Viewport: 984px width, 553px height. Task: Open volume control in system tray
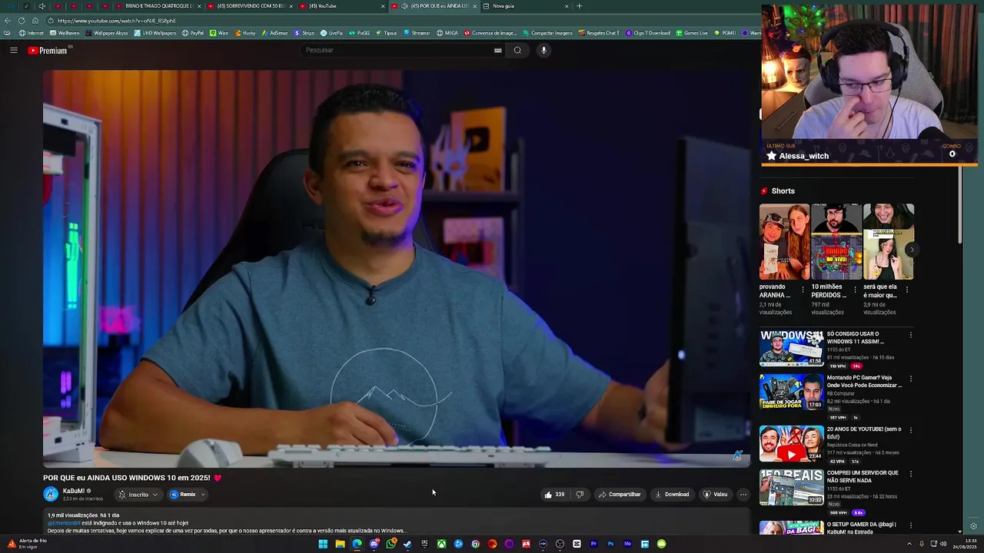point(942,544)
